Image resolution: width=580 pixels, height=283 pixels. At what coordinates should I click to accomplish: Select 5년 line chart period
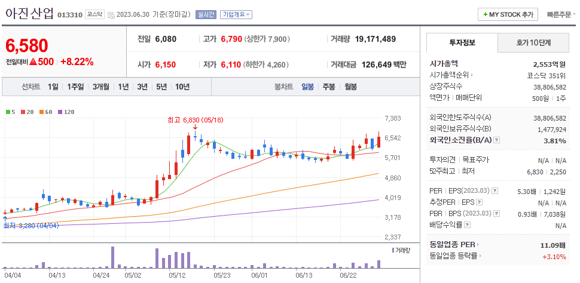pos(161,87)
